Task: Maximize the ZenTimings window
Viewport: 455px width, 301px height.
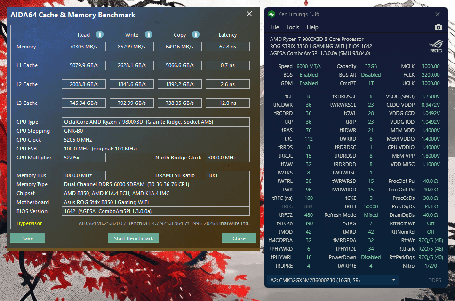Action: pos(416,14)
